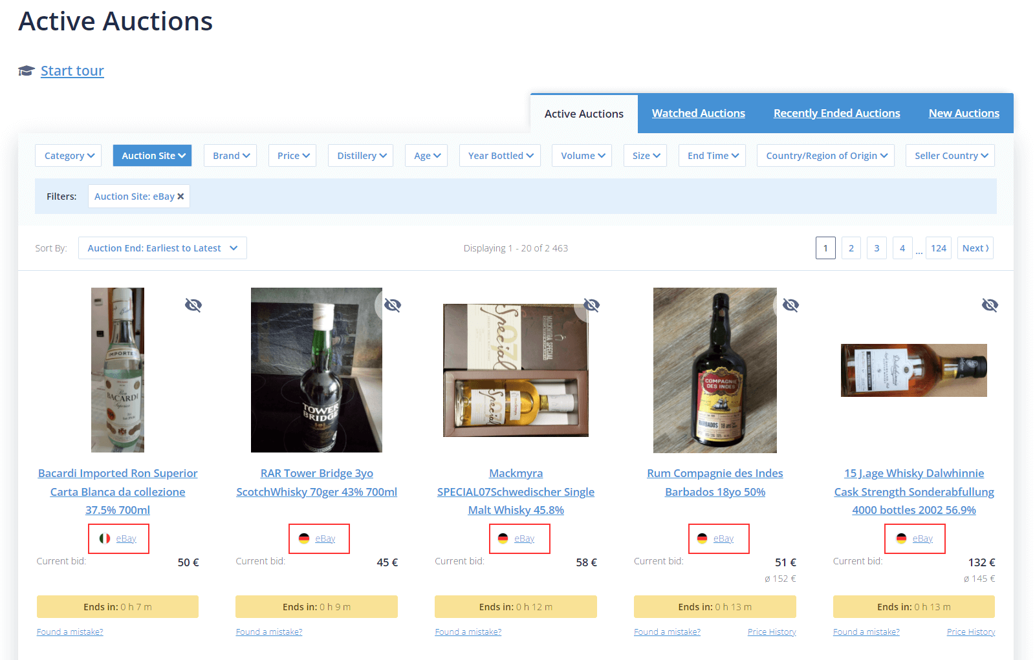Toggle watch icon on Mackmyra auction
This screenshot has height=660, width=1035.
(x=592, y=305)
